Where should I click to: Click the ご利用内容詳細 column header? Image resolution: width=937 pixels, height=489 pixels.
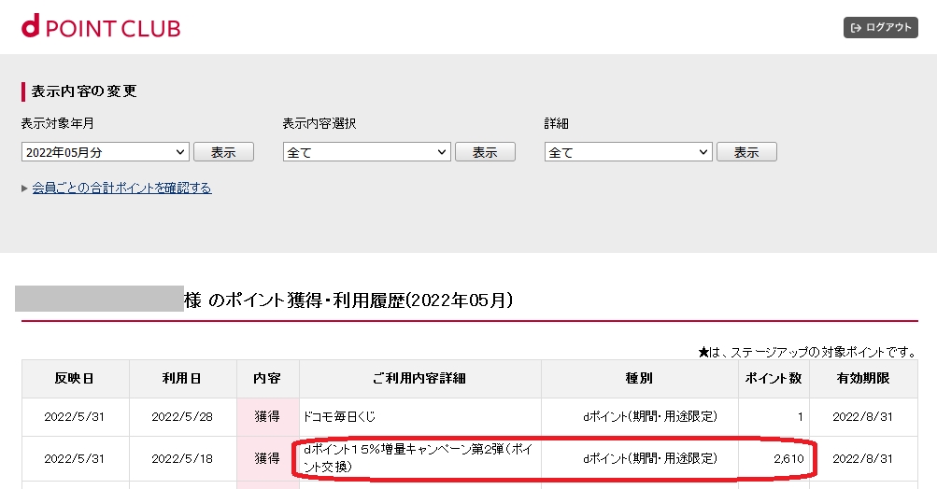click(x=420, y=379)
